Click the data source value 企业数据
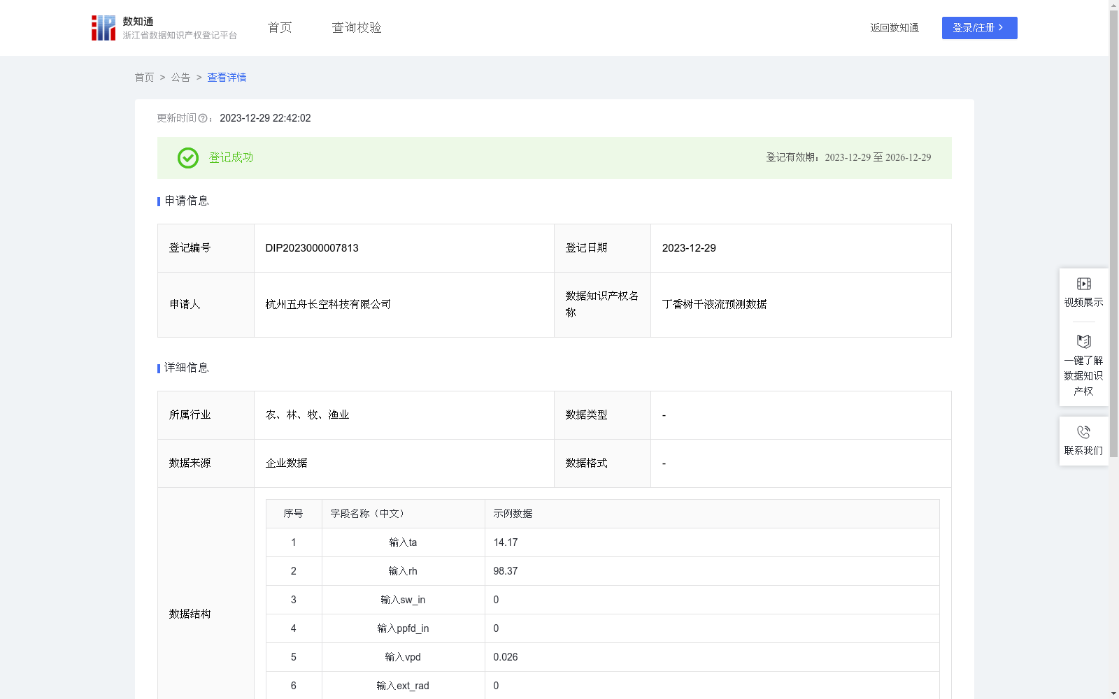Image resolution: width=1119 pixels, height=699 pixels. (x=286, y=463)
